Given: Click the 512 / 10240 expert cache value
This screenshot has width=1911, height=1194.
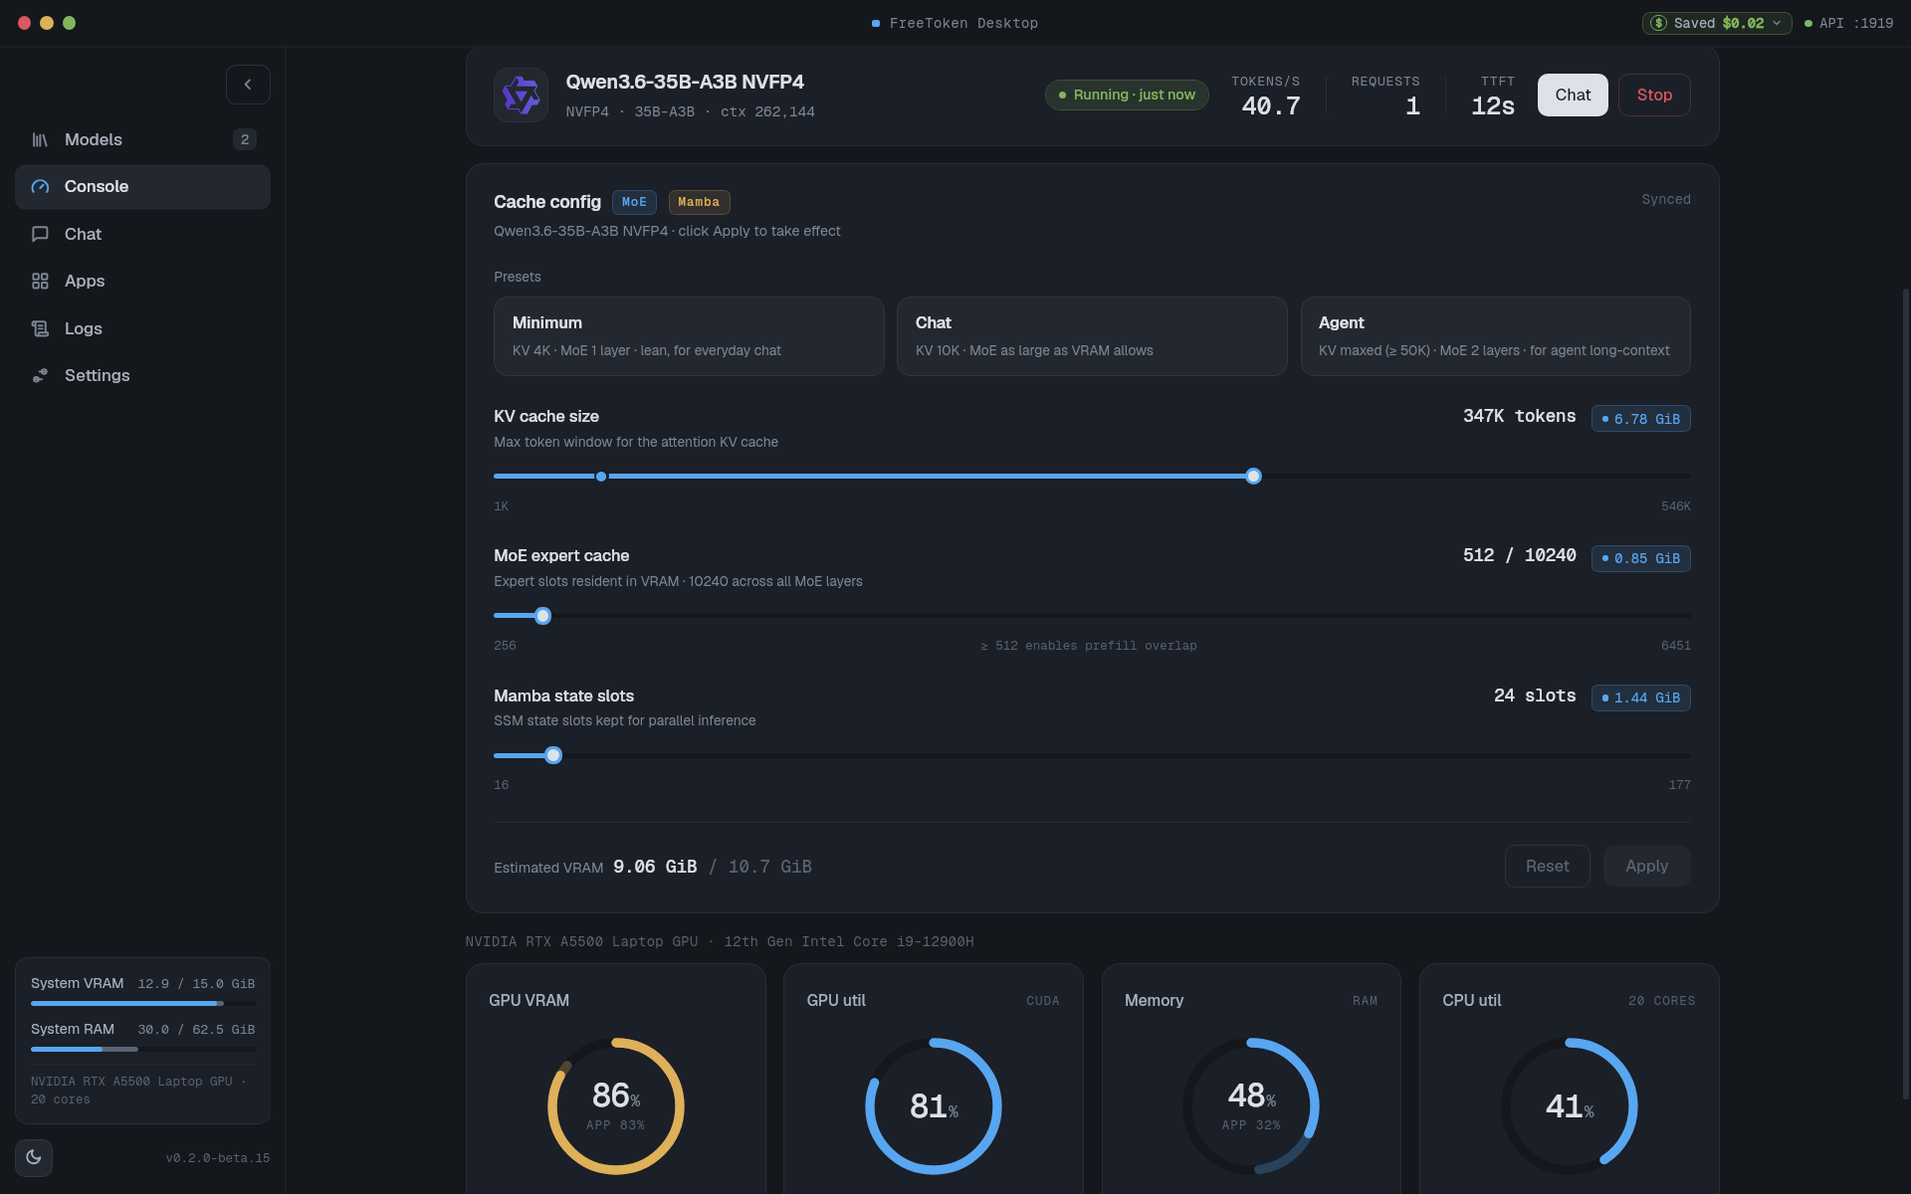Looking at the screenshot, I should click(1519, 556).
